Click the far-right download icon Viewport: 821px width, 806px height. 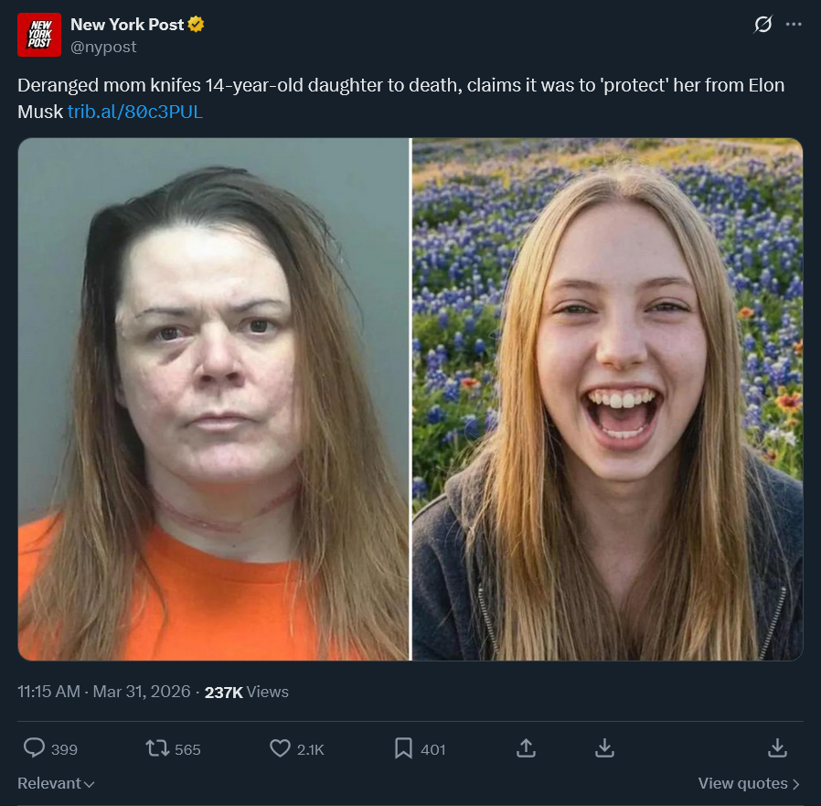tap(777, 747)
